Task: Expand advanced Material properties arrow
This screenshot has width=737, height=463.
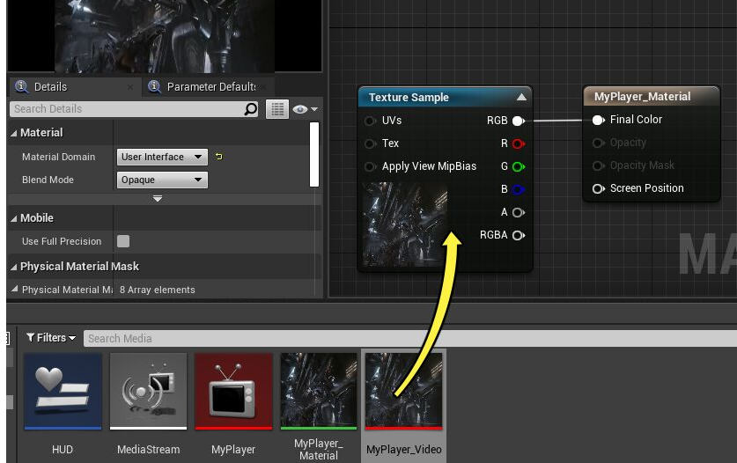Action: click(x=158, y=199)
